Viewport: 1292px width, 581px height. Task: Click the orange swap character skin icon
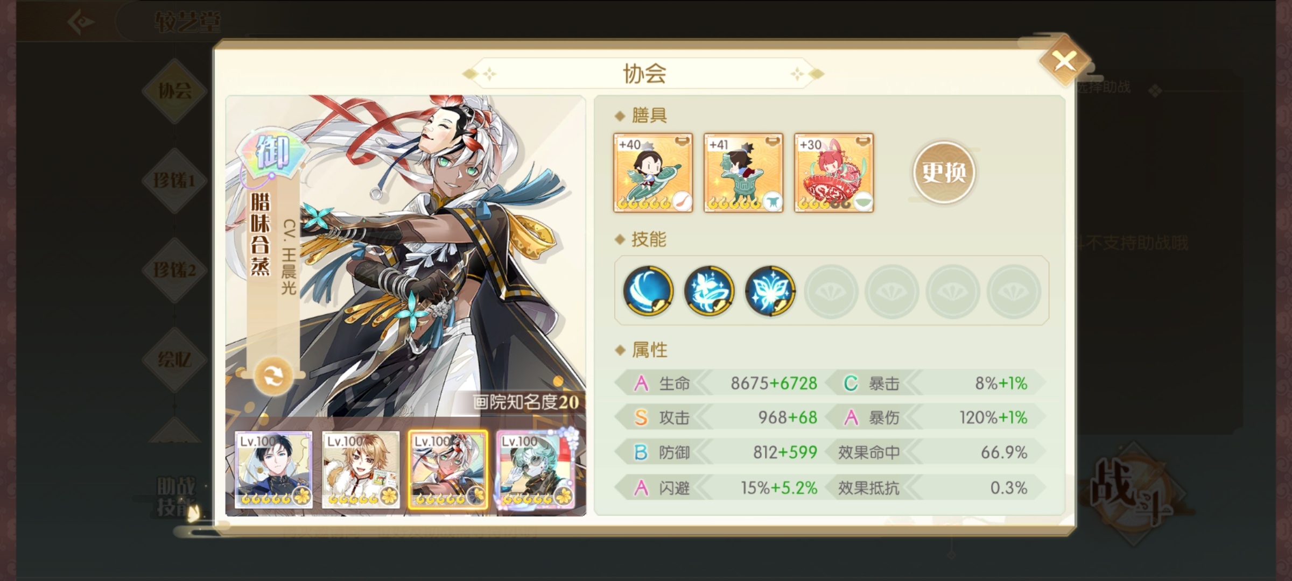(273, 376)
